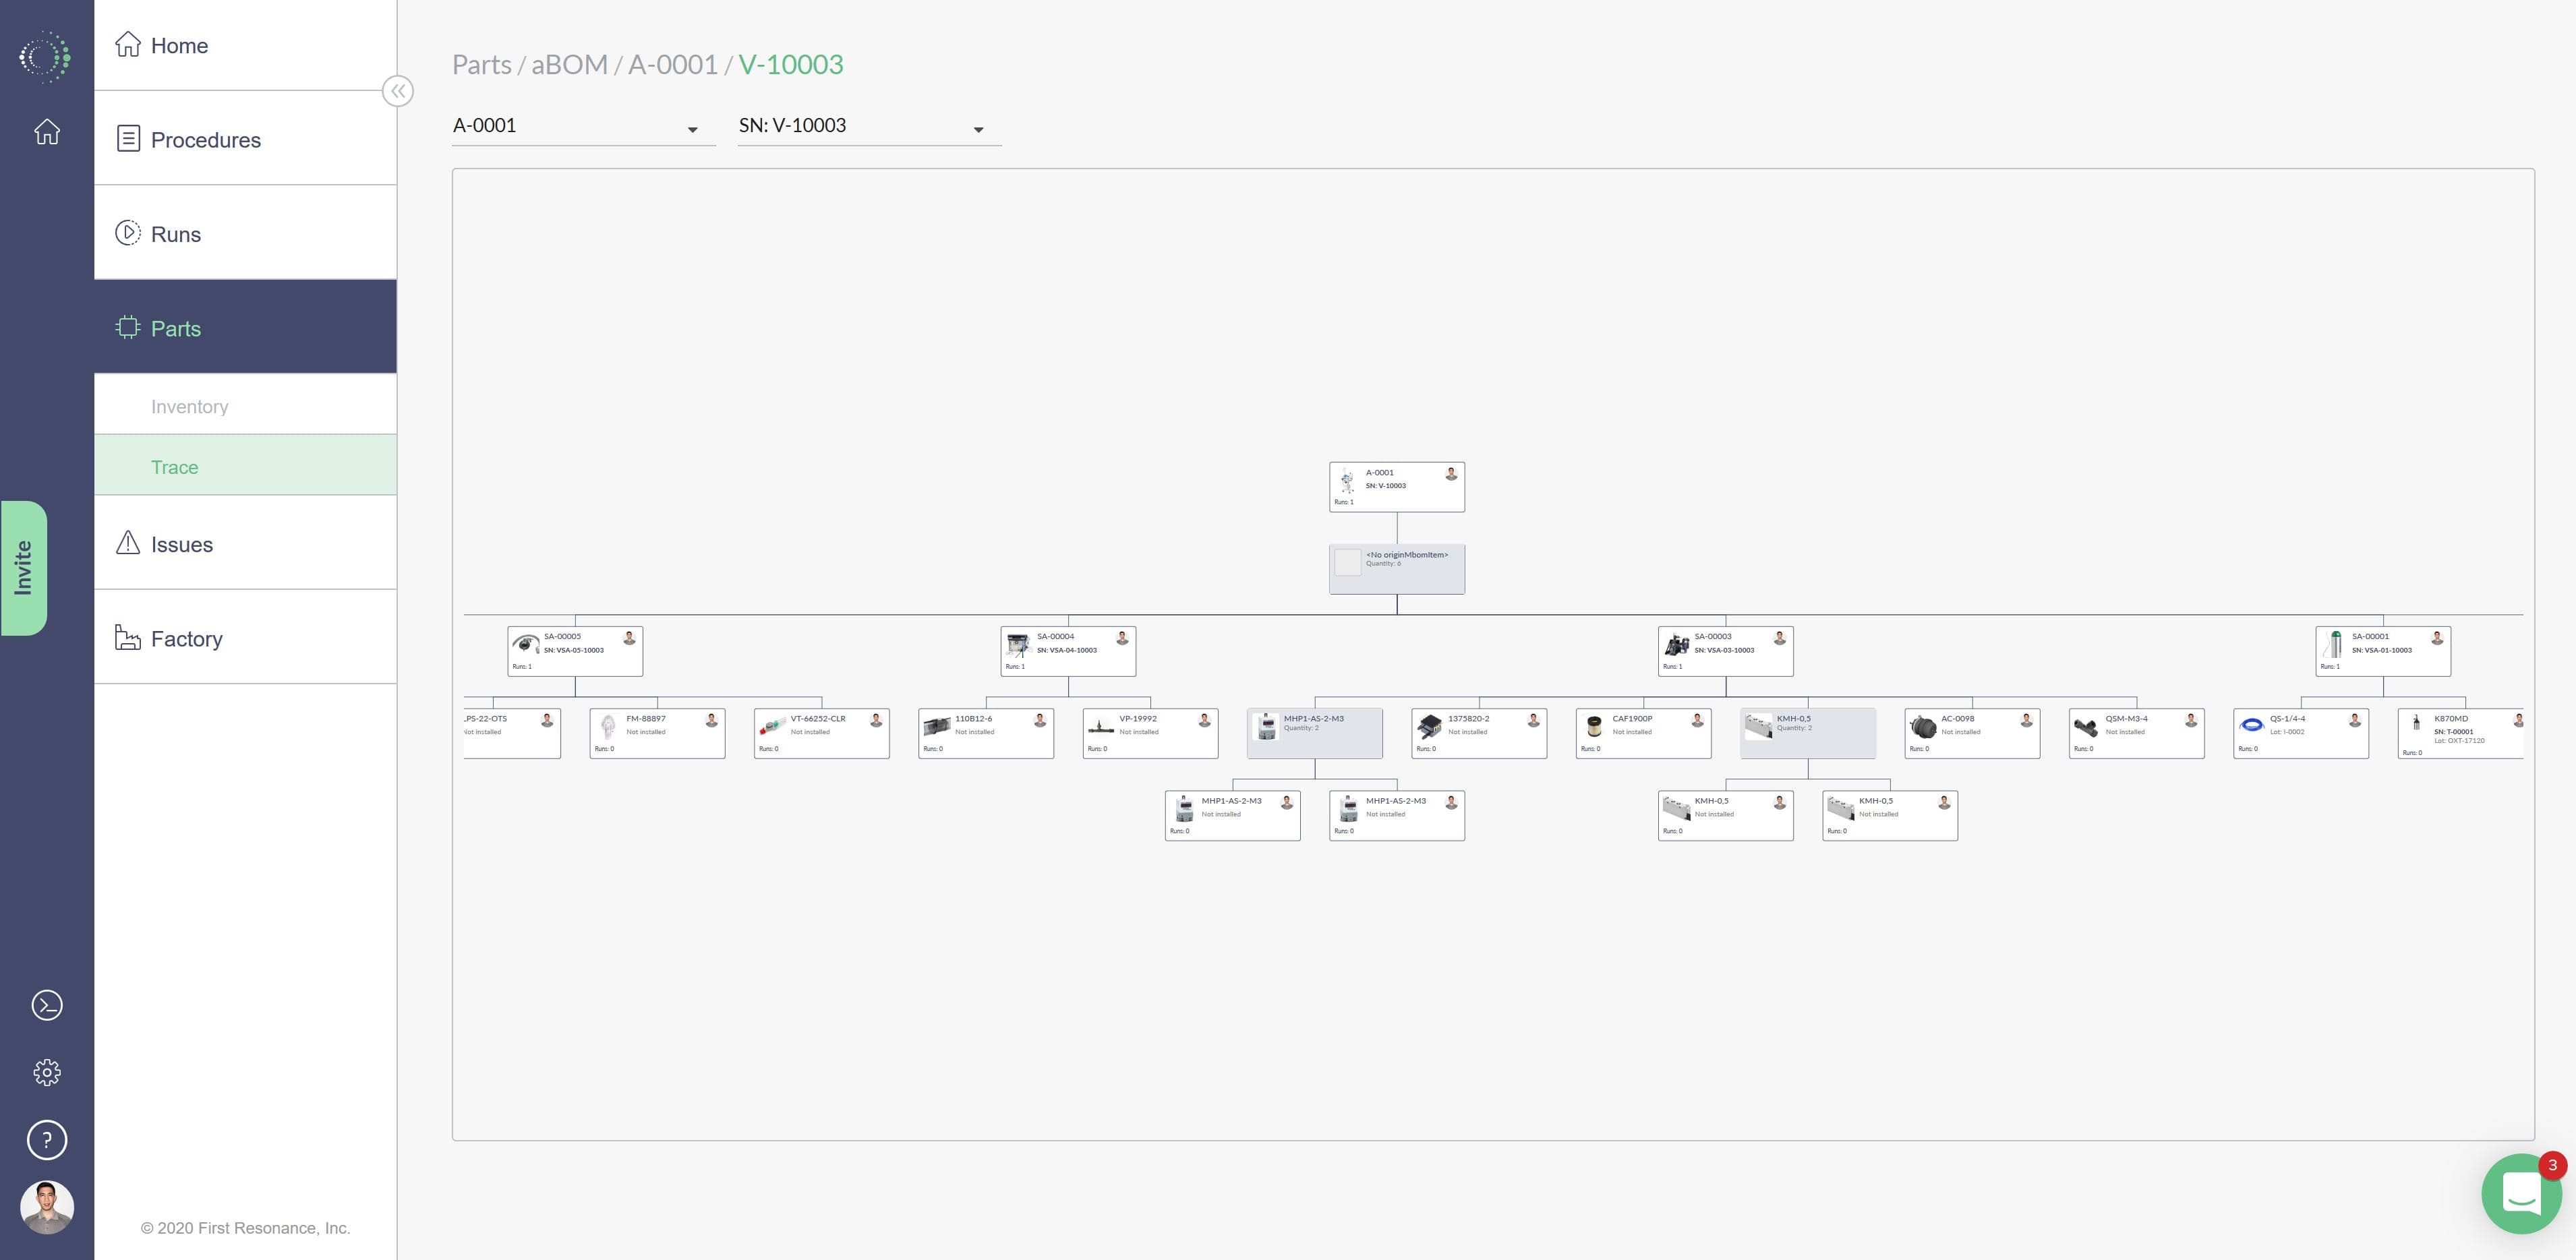Click the help question mark icon
Image resolution: width=2576 pixels, height=1260 pixels.
point(47,1140)
